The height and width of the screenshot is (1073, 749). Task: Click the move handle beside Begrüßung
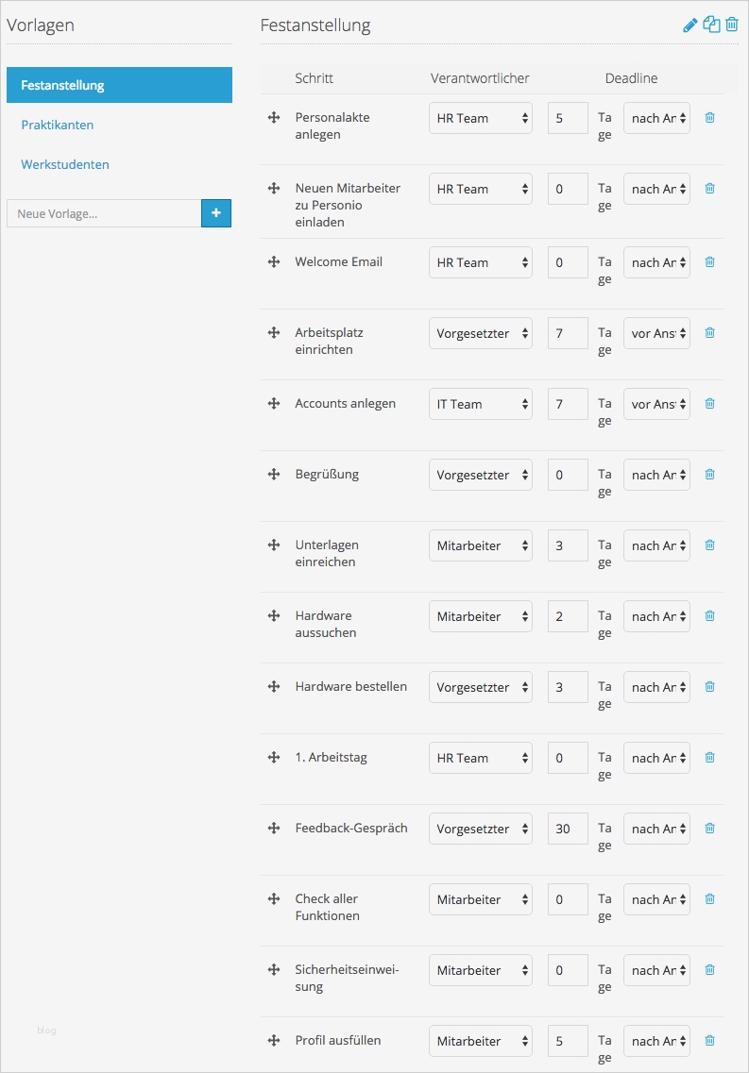tap(274, 475)
